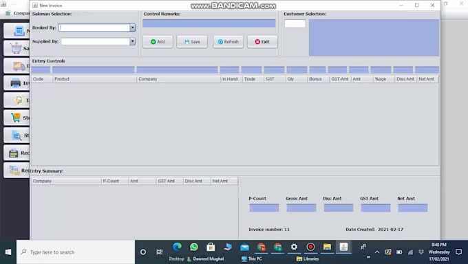The image size is (468, 264).
Task: Click the document note icon in main window sidebar
Action: click(19, 100)
